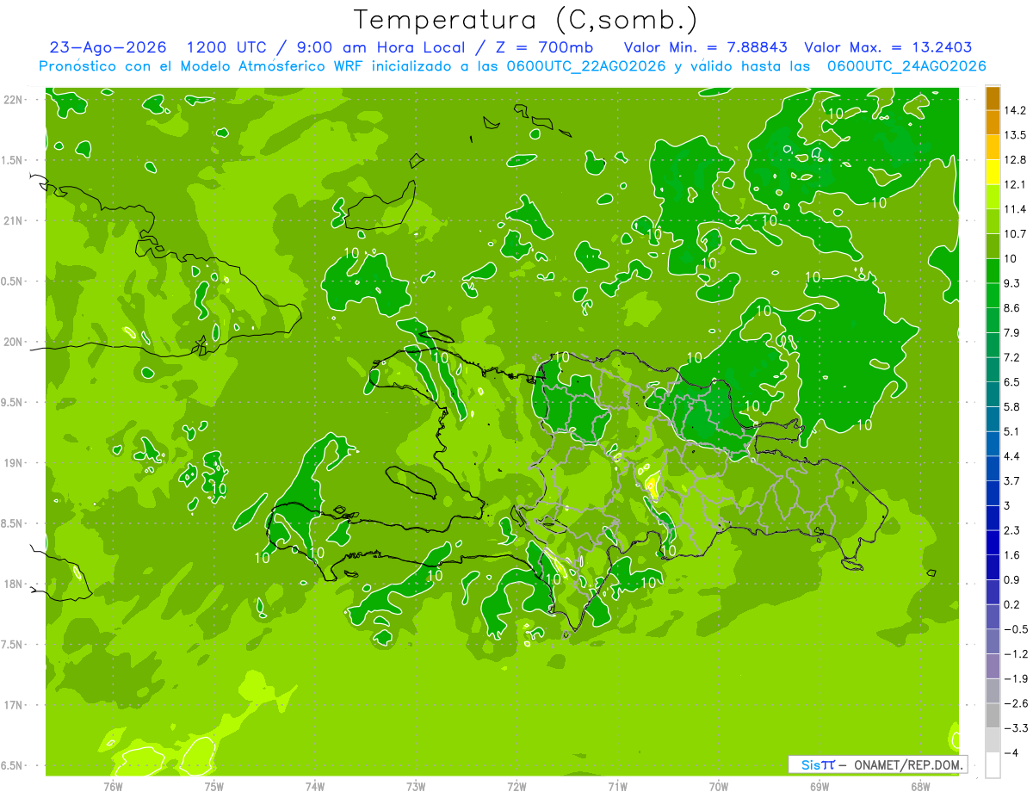Click the "69W" longitude label
Viewport: 1033px width, 798px height.
pos(819,787)
